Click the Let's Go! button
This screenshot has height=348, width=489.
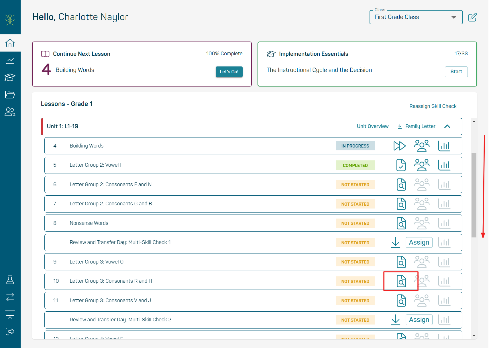[229, 72]
